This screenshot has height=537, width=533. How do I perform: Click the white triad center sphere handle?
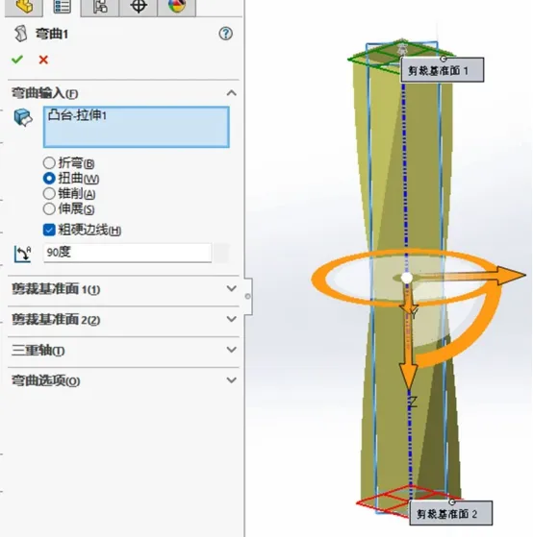pyautogui.click(x=407, y=278)
